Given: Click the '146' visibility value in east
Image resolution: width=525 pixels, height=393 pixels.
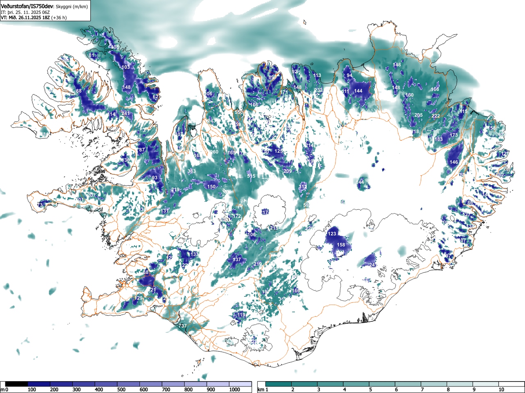Looking at the screenshot, I should tap(454, 162).
